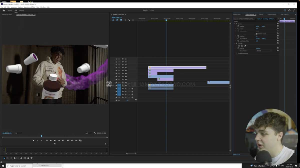Select the Rectangle shape tool

[x=24, y=158]
